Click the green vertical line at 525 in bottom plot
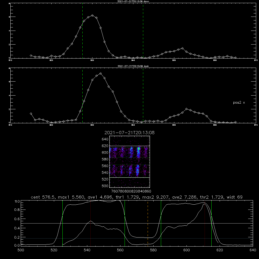This screenshot has width=259, height=259. [x=62, y=223]
